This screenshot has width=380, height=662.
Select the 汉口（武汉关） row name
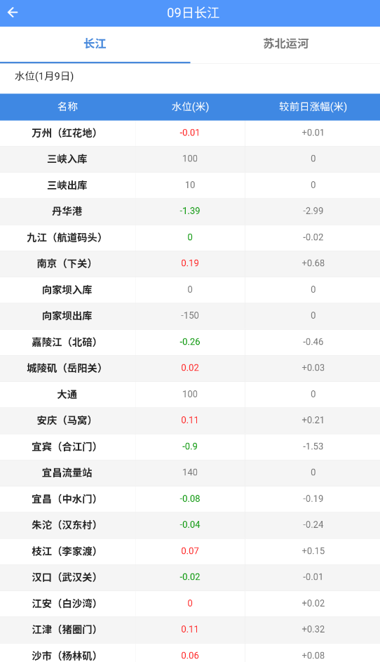point(65,577)
